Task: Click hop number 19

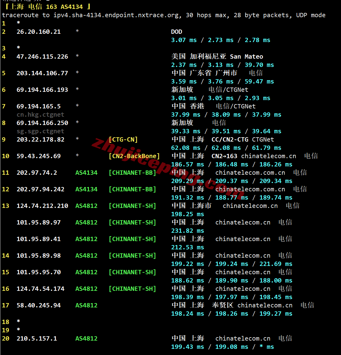Action: click(6, 330)
